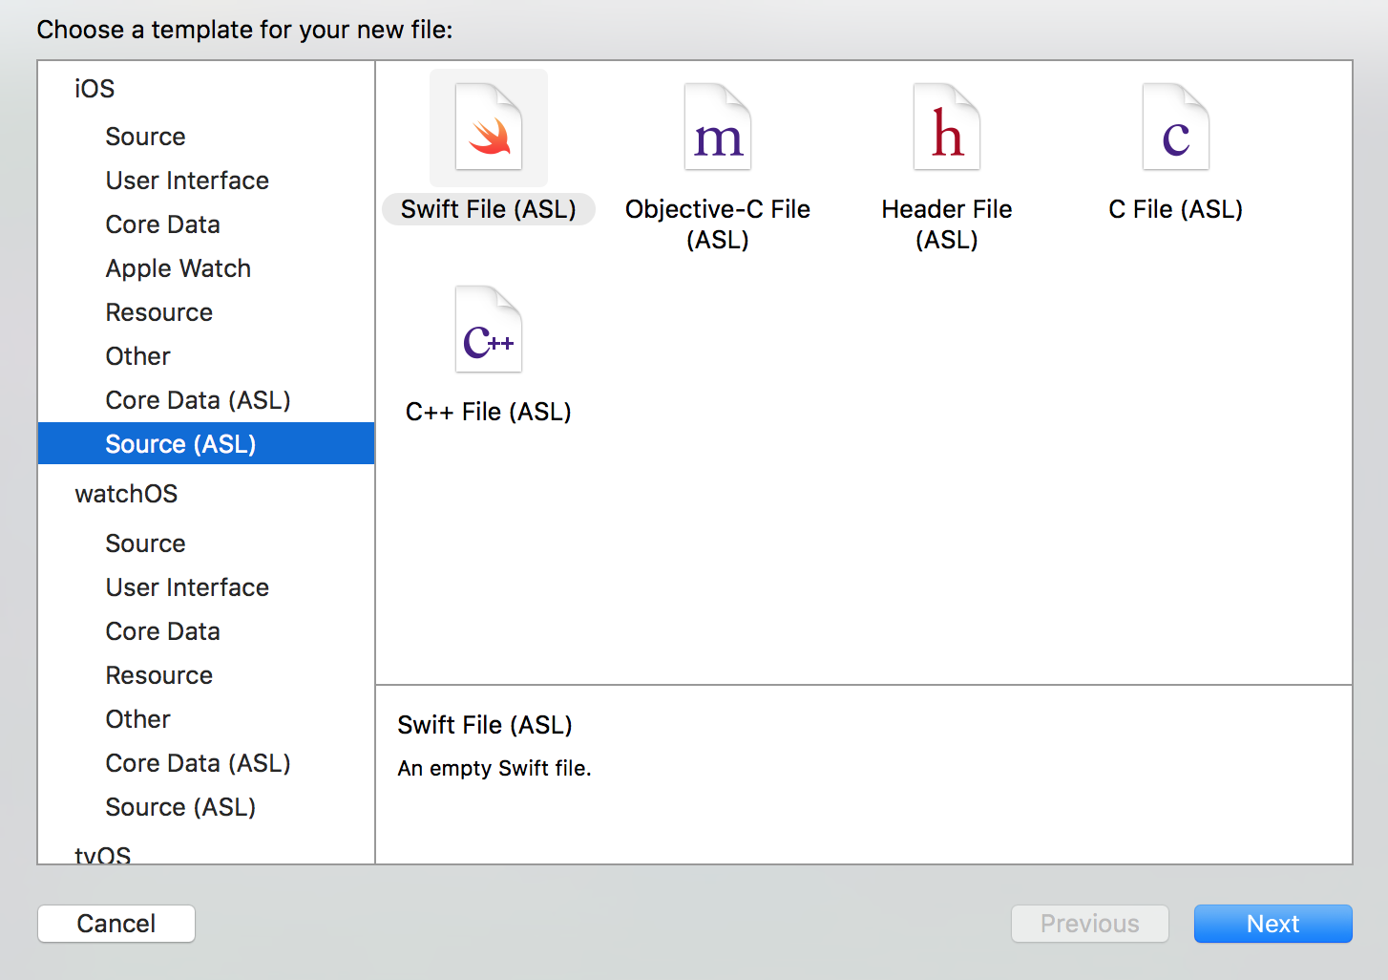Click the Swift File (ASL) label
1388x980 pixels.
tap(489, 209)
